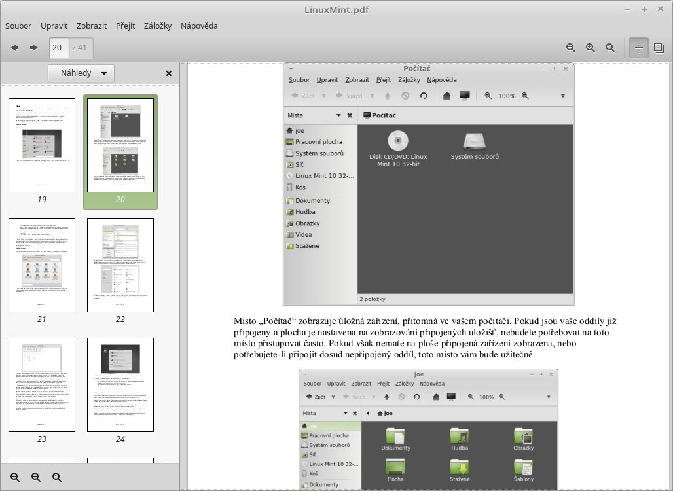Open the Šablony folder in the joe window

point(523,470)
